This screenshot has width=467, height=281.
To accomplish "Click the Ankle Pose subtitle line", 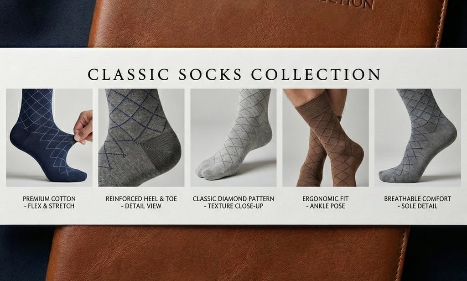I will tap(326, 206).
